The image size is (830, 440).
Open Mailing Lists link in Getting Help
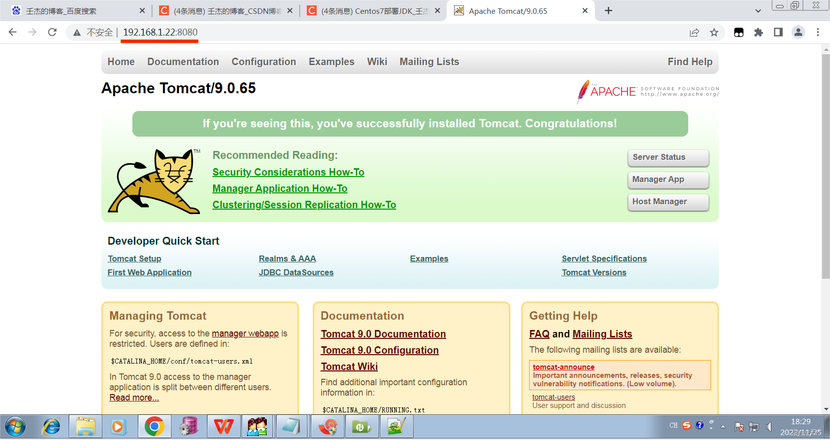[x=602, y=334]
